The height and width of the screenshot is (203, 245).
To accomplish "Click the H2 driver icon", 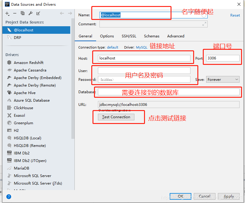I will pos(9,130).
